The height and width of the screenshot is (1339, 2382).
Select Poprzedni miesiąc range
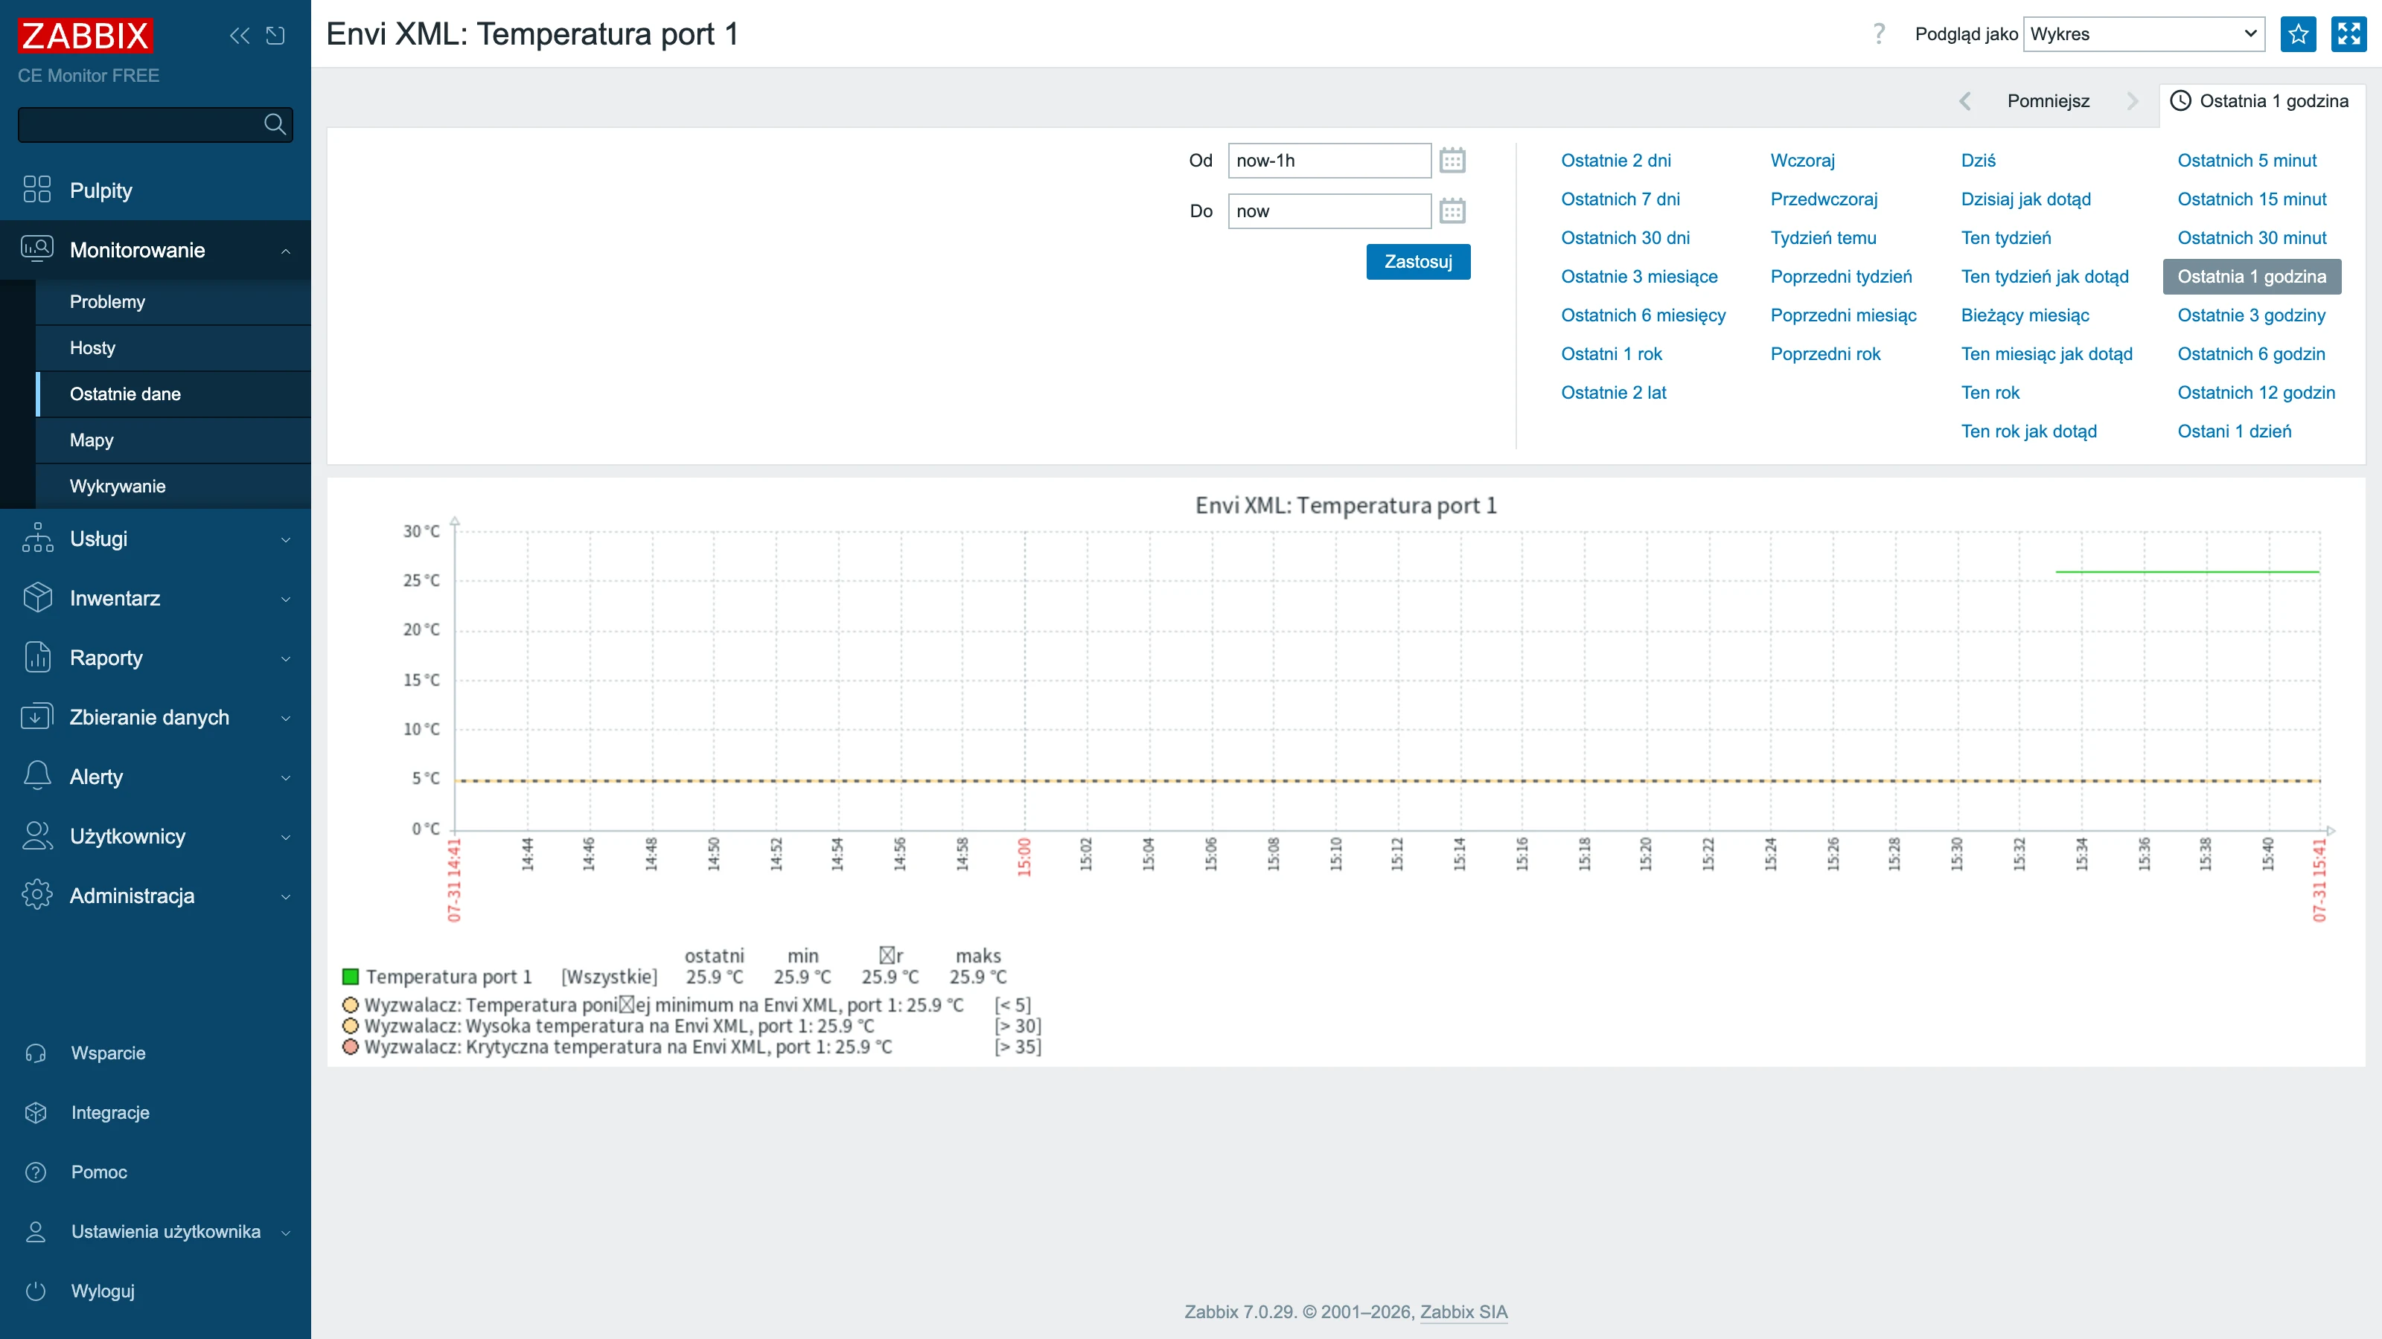click(x=1843, y=315)
